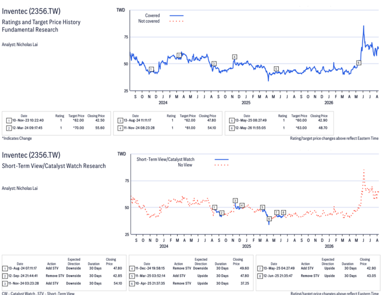381x295 pixels.
Task: Click Remove STV in the 12-Jun-25 row
Action: [310, 276]
